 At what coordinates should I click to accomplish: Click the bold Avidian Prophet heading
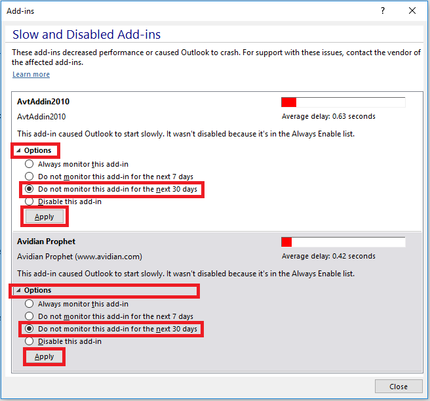click(46, 242)
